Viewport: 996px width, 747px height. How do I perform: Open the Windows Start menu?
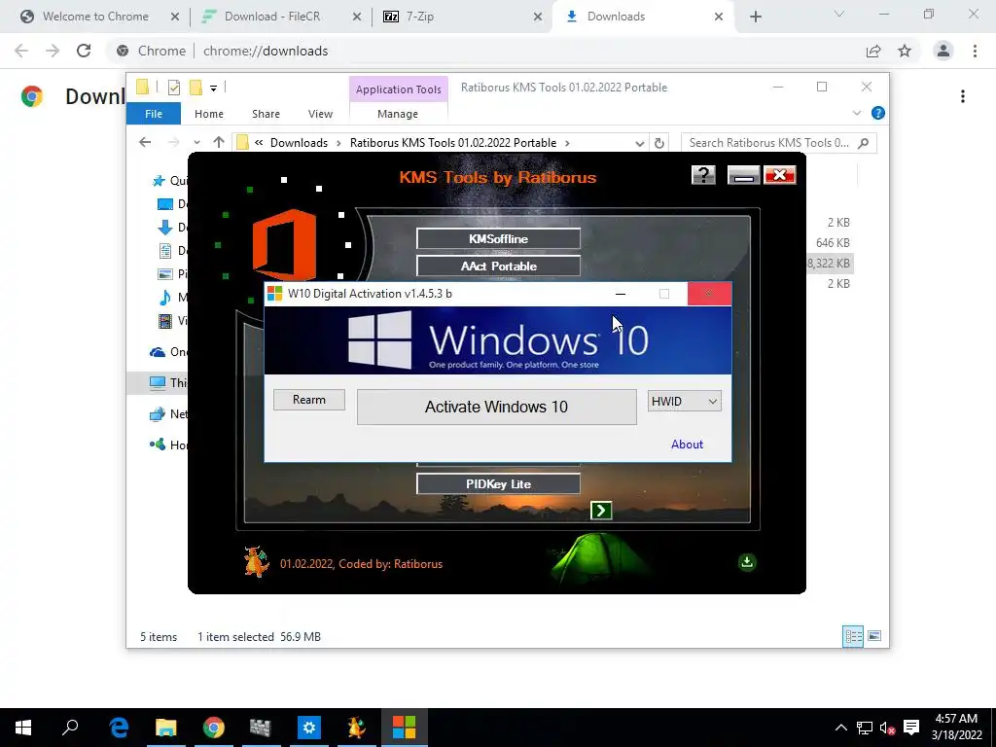[x=23, y=728]
